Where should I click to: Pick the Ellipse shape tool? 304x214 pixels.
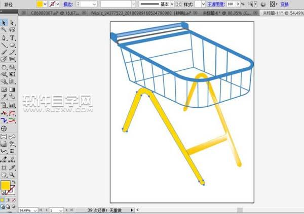(12, 45)
